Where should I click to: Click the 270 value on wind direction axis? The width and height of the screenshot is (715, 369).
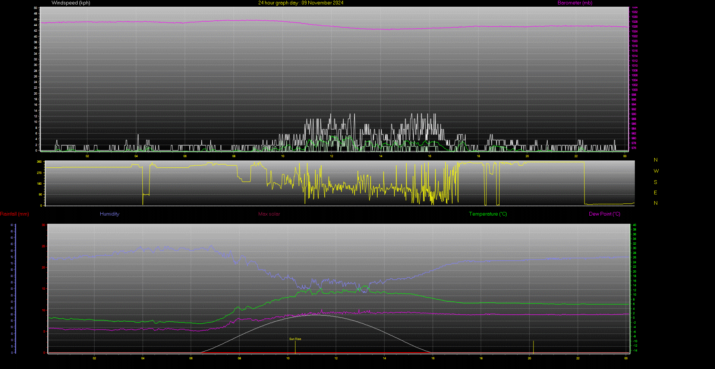[x=39, y=173]
